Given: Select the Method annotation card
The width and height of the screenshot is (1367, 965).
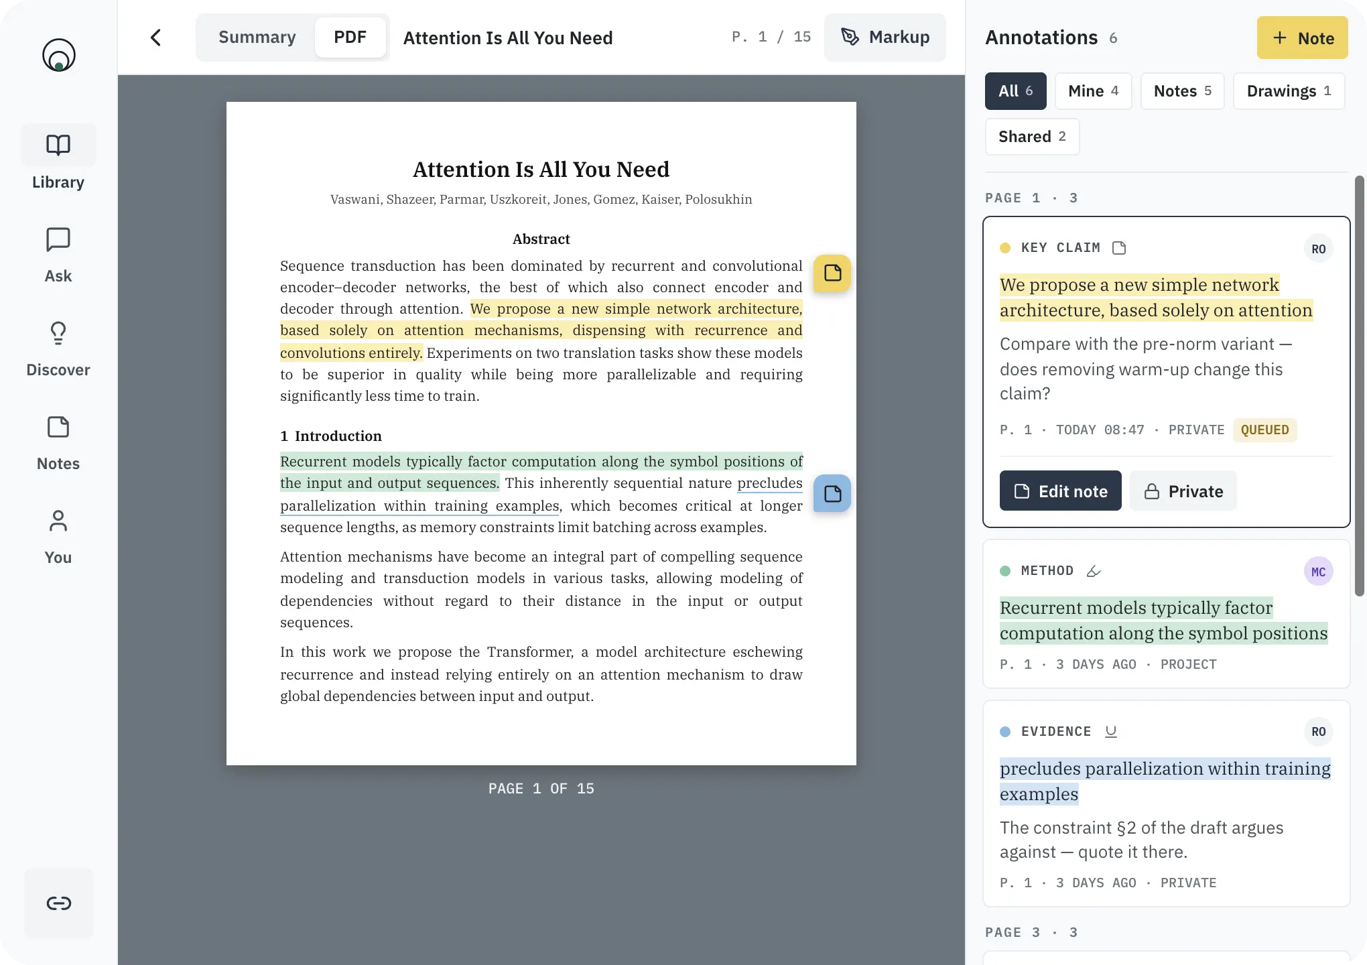Looking at the screenshot, I should pos(1166,614).
